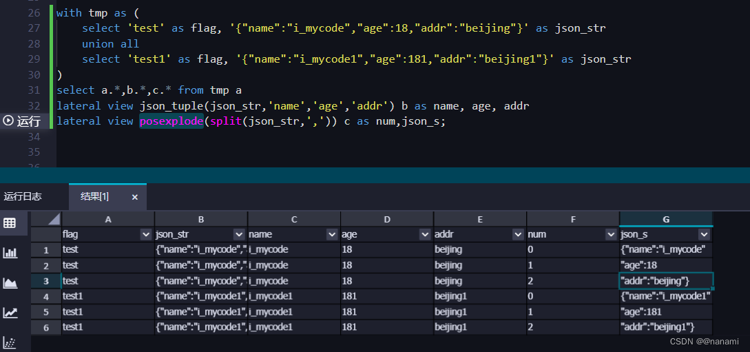Click name cell i_mycode1 in row 5
The image size is (750, 352).
point(293,312)
